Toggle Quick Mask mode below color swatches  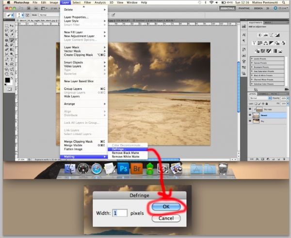coord(9,89)
